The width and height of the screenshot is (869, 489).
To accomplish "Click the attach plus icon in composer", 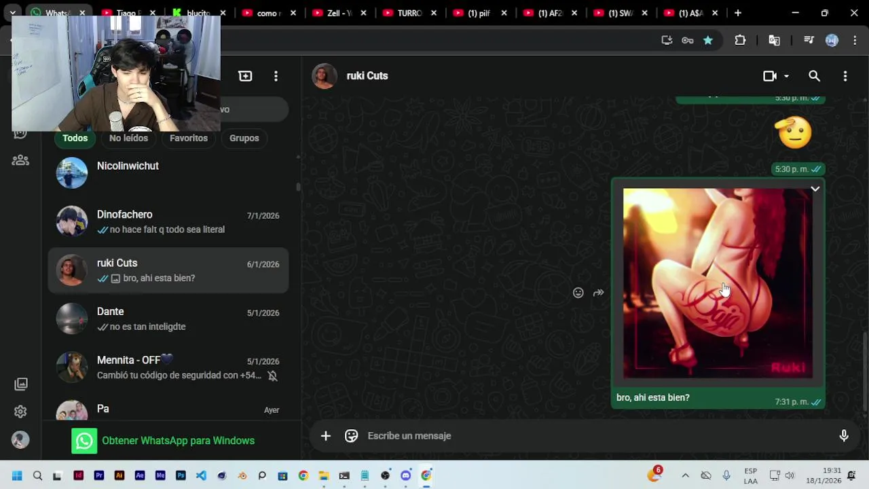I will (x=326, y=436).
